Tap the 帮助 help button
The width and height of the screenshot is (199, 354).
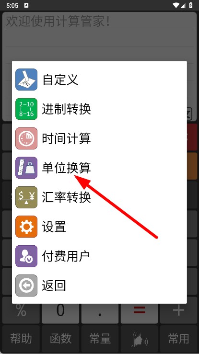point(21,338)
